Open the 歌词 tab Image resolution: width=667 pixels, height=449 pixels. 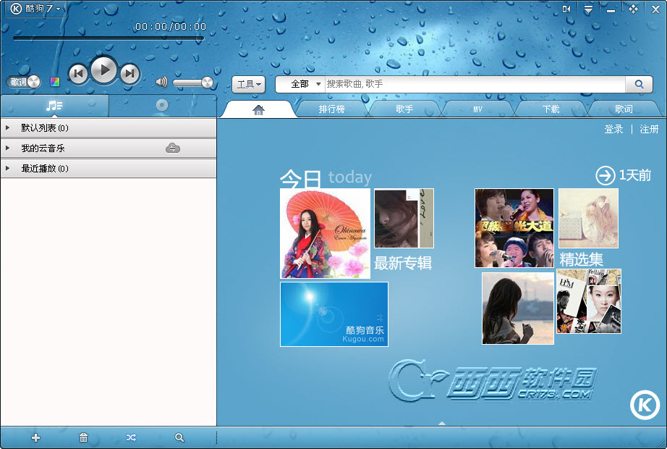coord(624,109)
